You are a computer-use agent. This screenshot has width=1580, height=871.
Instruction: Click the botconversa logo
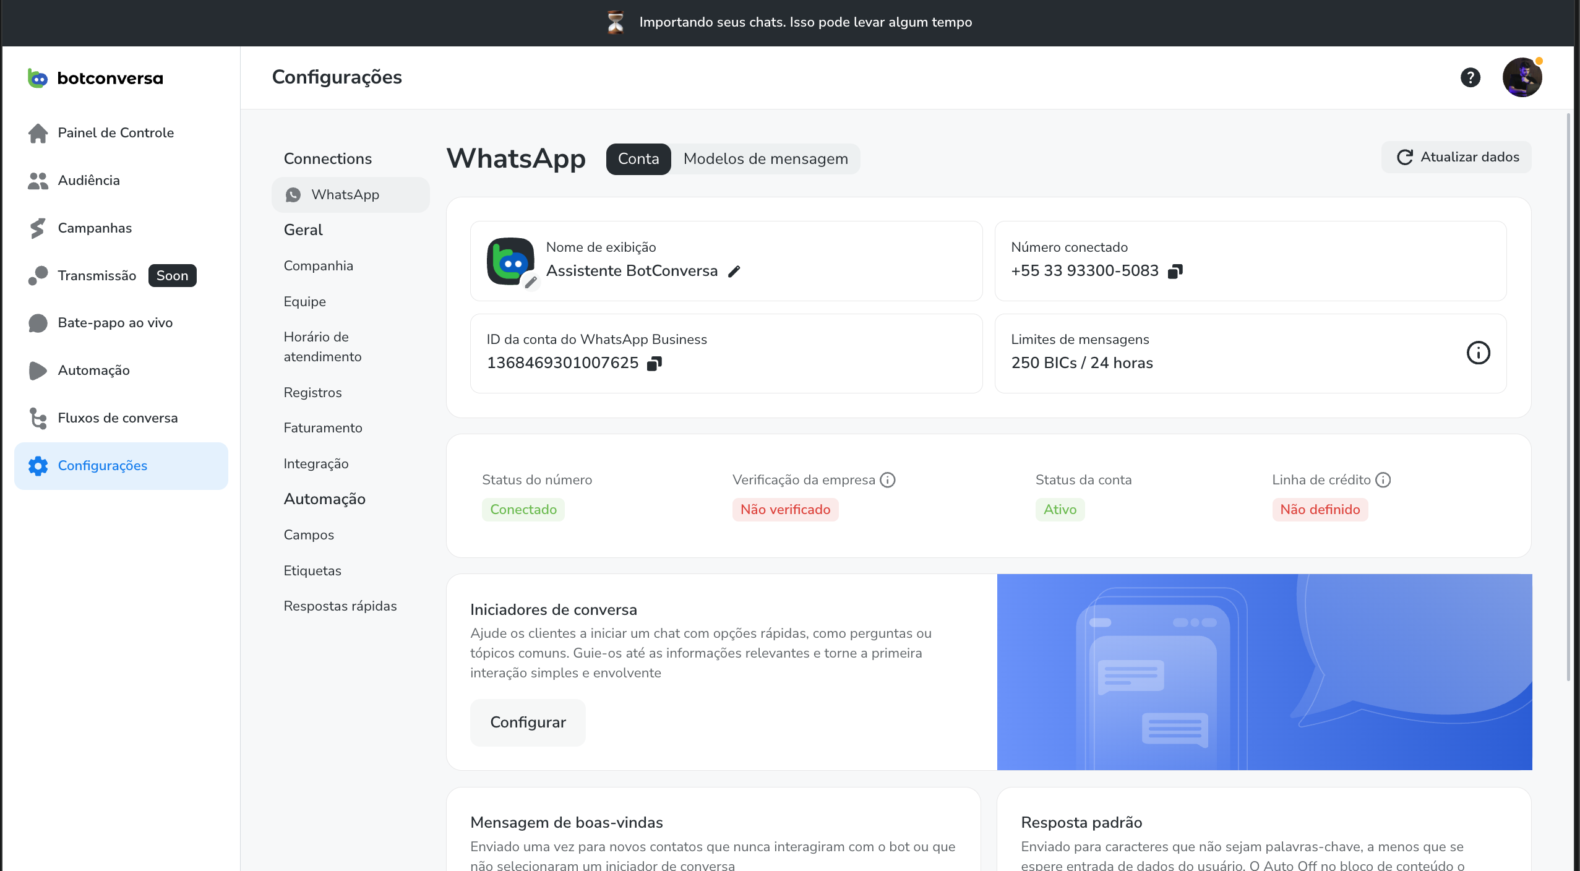[96, 78]
